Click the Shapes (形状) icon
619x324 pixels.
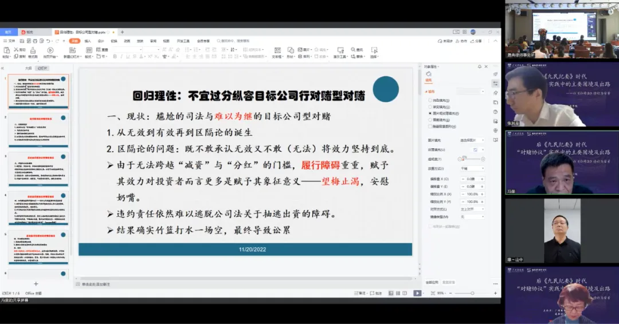pyautogui.click(x=291, y=50)
